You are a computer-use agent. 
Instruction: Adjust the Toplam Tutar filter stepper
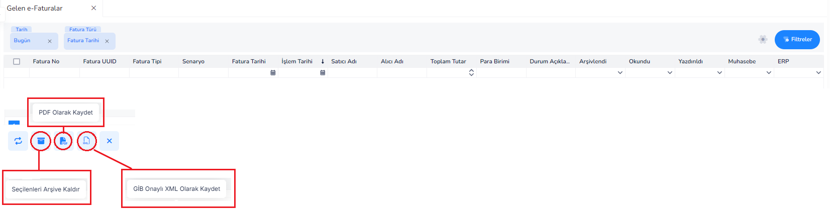click(471, 73)
